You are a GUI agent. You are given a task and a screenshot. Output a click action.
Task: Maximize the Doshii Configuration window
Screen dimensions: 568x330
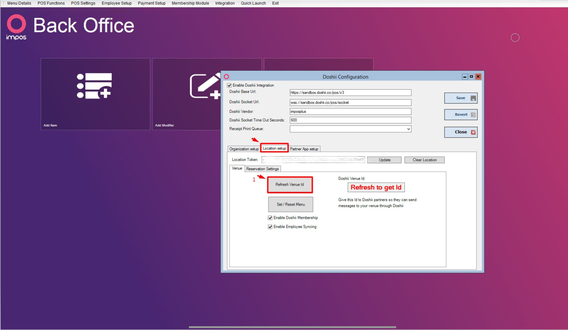[471, 77]
